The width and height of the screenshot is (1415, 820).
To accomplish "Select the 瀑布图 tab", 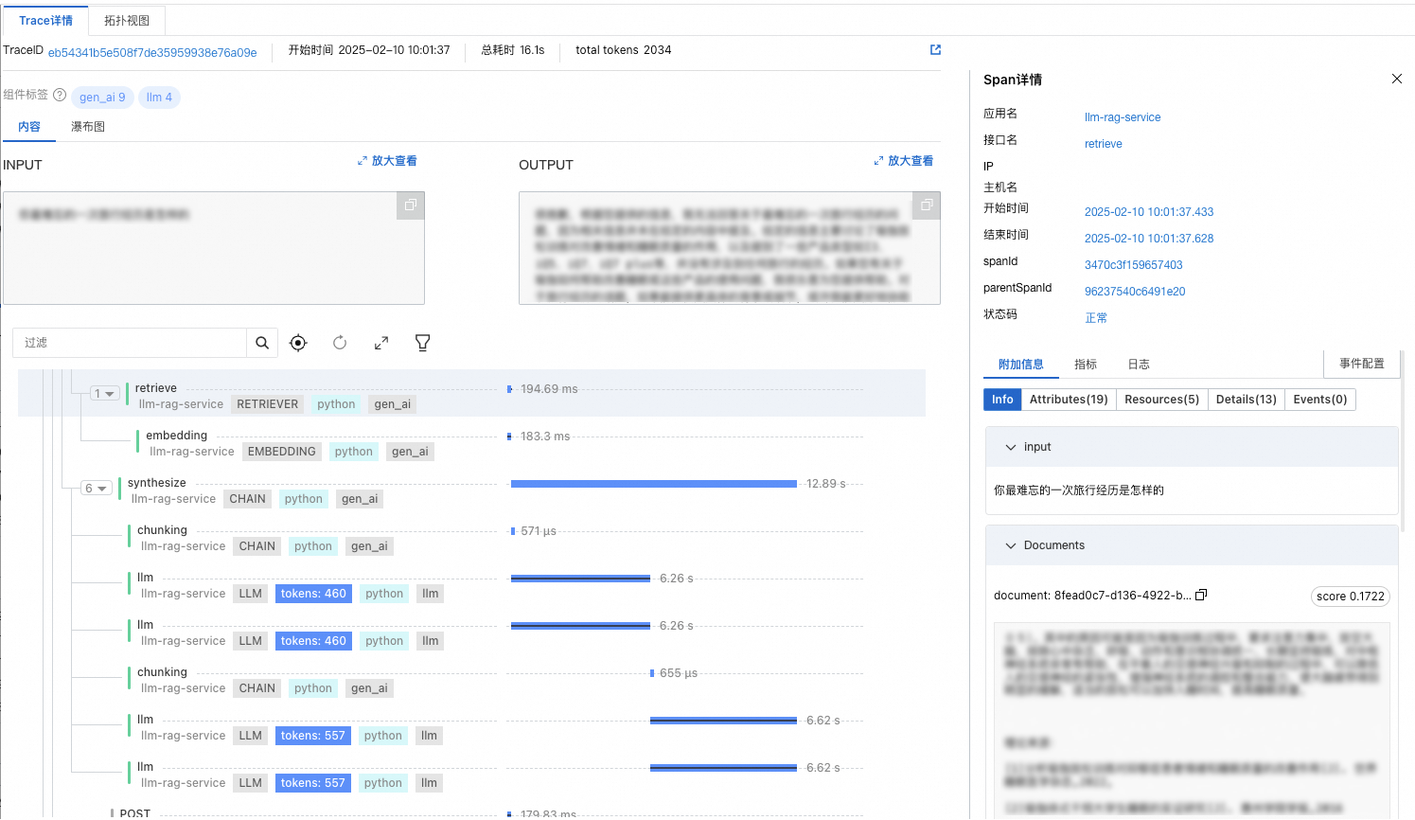I will pos(88,127).
